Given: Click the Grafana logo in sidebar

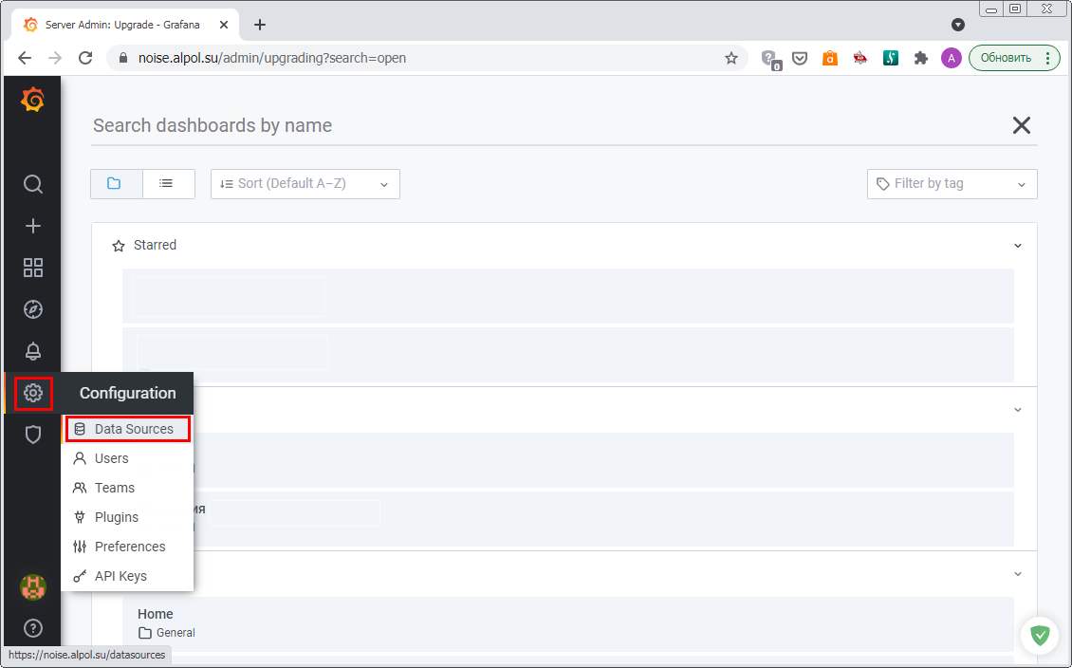Looking at the screenshot, I should point(32,100).
